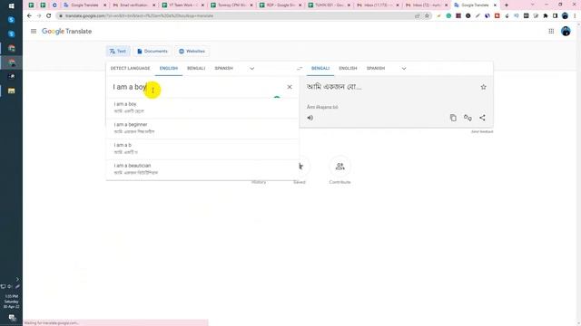
Task: Select Bengali as source language
Action: tap(196, 69)
